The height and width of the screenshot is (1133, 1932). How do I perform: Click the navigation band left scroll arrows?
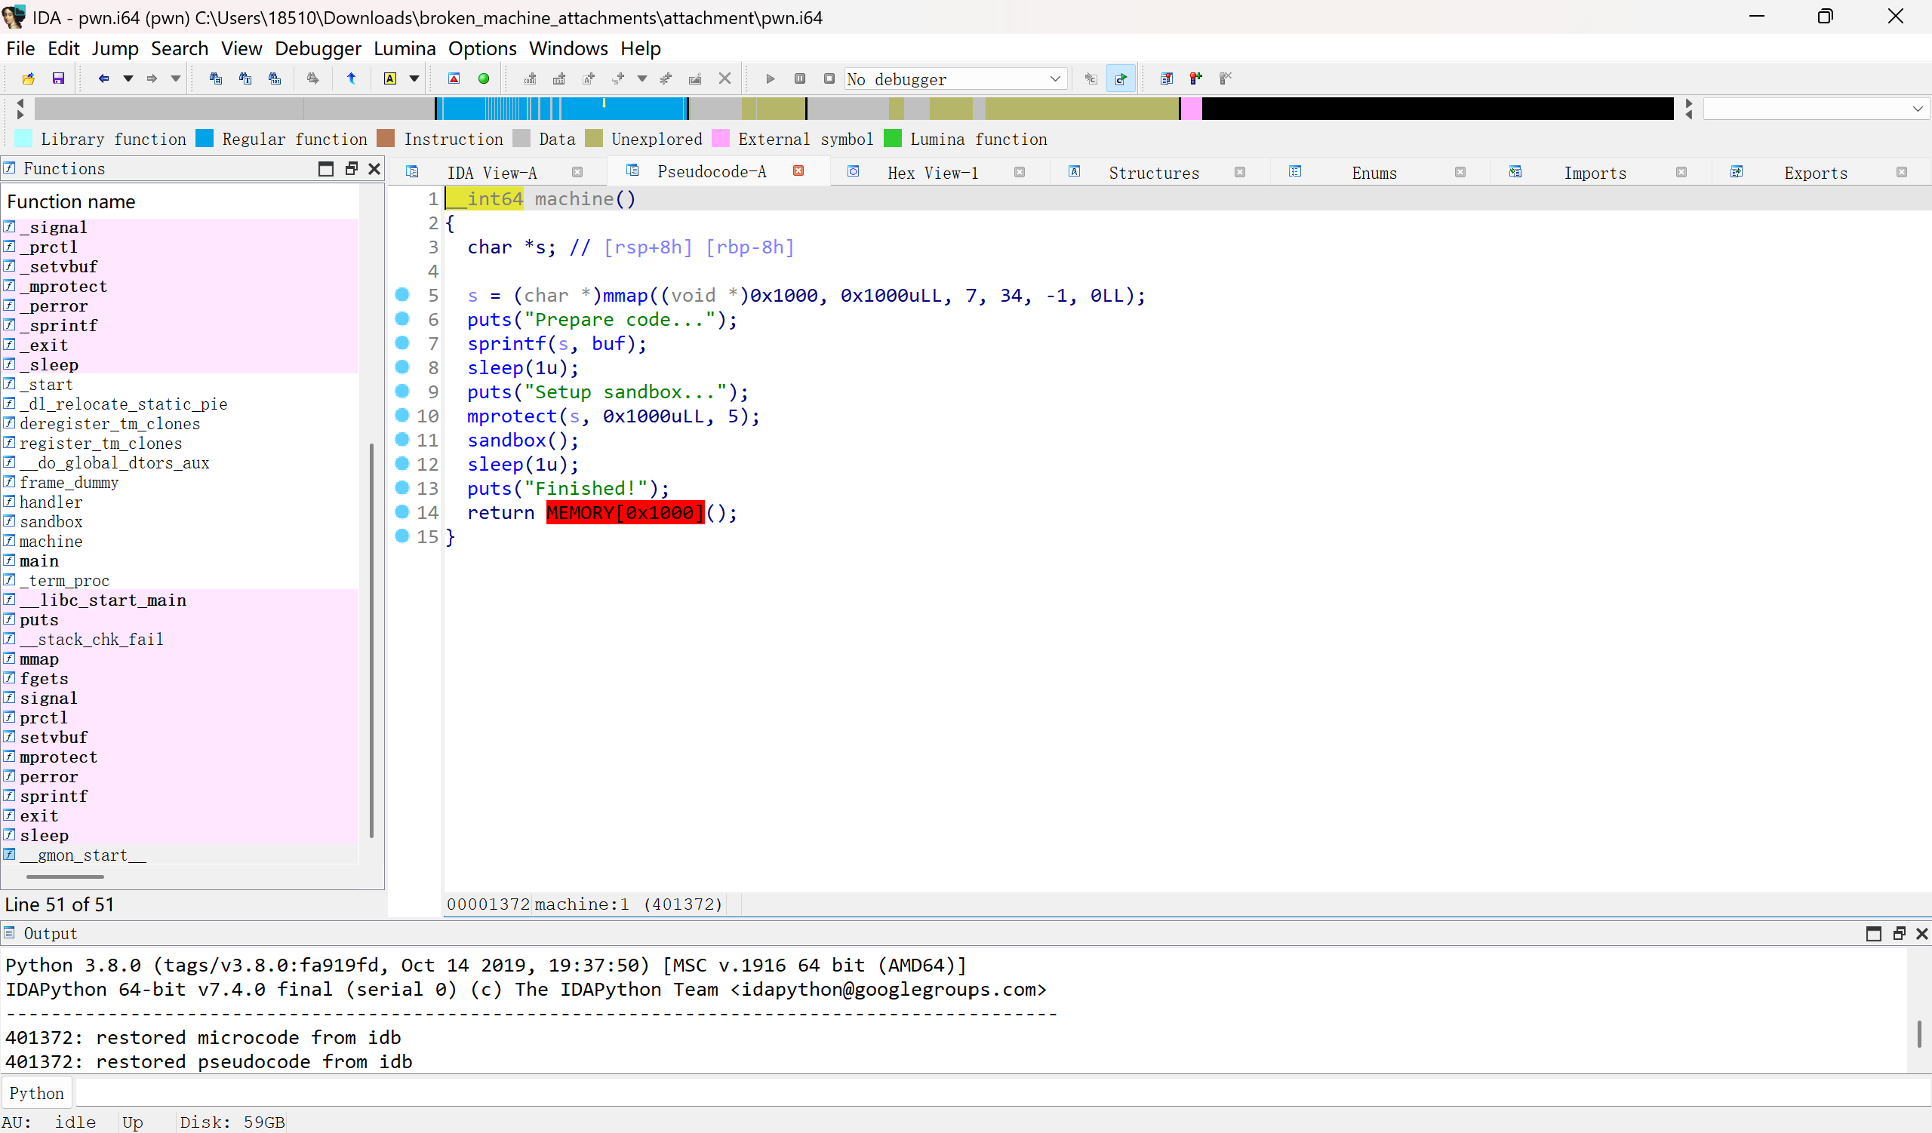click(20, 109)
